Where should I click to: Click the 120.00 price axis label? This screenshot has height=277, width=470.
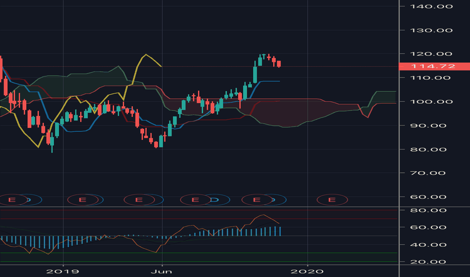(x=431, y=54)
